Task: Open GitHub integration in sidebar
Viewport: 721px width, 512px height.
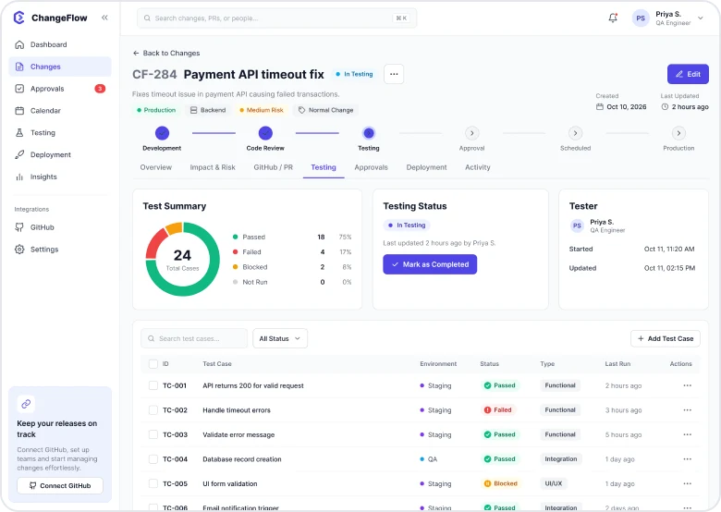Action: 60,227
